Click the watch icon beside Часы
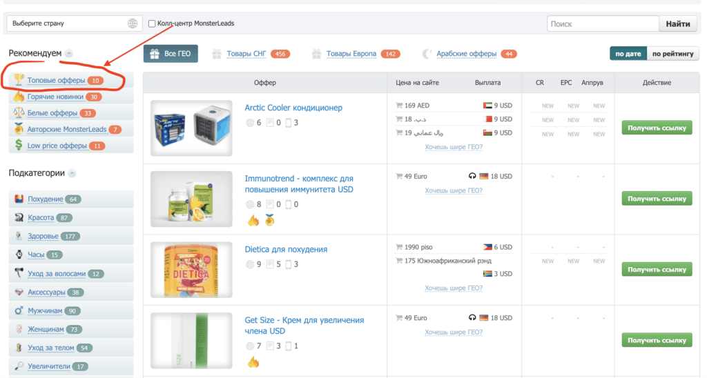Viewport: 707px width, 378px height. pyautogui.click(x=19, y=255)
